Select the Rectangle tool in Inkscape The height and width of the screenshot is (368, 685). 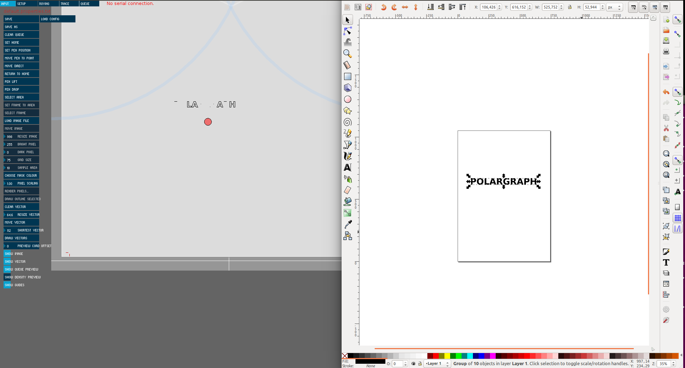tap(348, 76)
